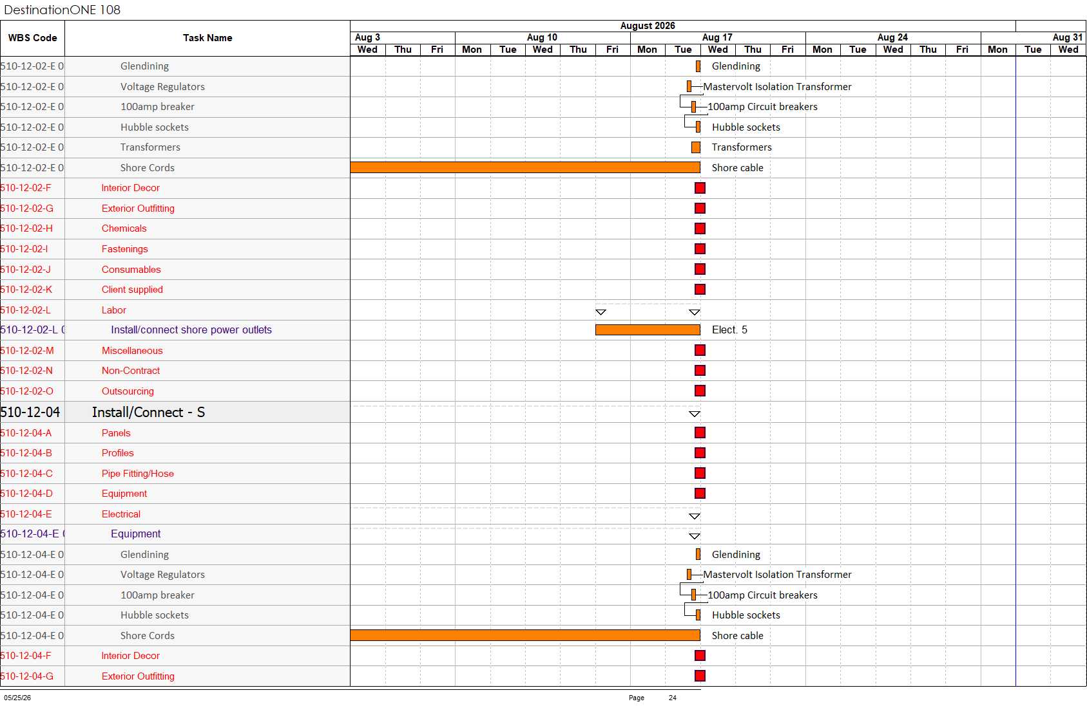Open Install/connect shore power outlets task
The image size is (1087, 706).
click(x=191, y=330)
